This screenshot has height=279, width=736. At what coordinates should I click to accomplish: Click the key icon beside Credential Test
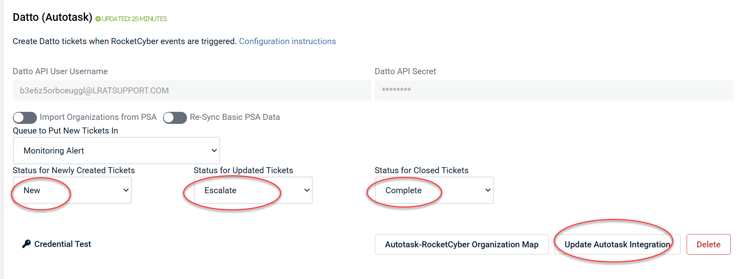point(26,244)
